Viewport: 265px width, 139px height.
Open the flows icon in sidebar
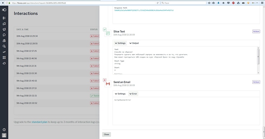tap(4, 18)
